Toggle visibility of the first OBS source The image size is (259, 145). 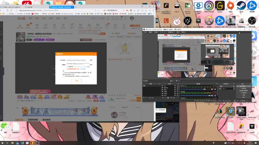click(175, 86)
